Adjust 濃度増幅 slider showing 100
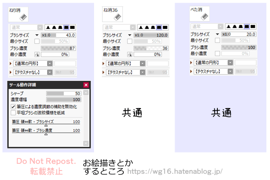 64,100
